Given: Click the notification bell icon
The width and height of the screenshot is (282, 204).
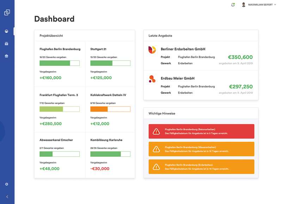Looking at the screenshot, I should pyautogui.click(x=233, y=5).
